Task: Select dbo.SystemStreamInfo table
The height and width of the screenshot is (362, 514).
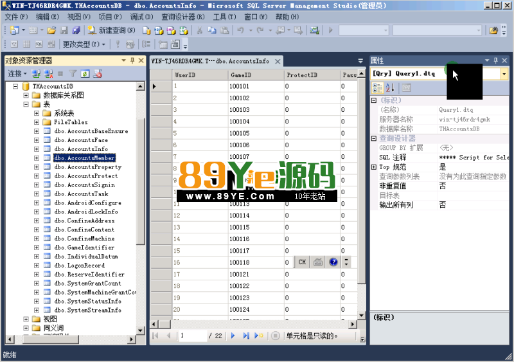Action: [87, 310]
